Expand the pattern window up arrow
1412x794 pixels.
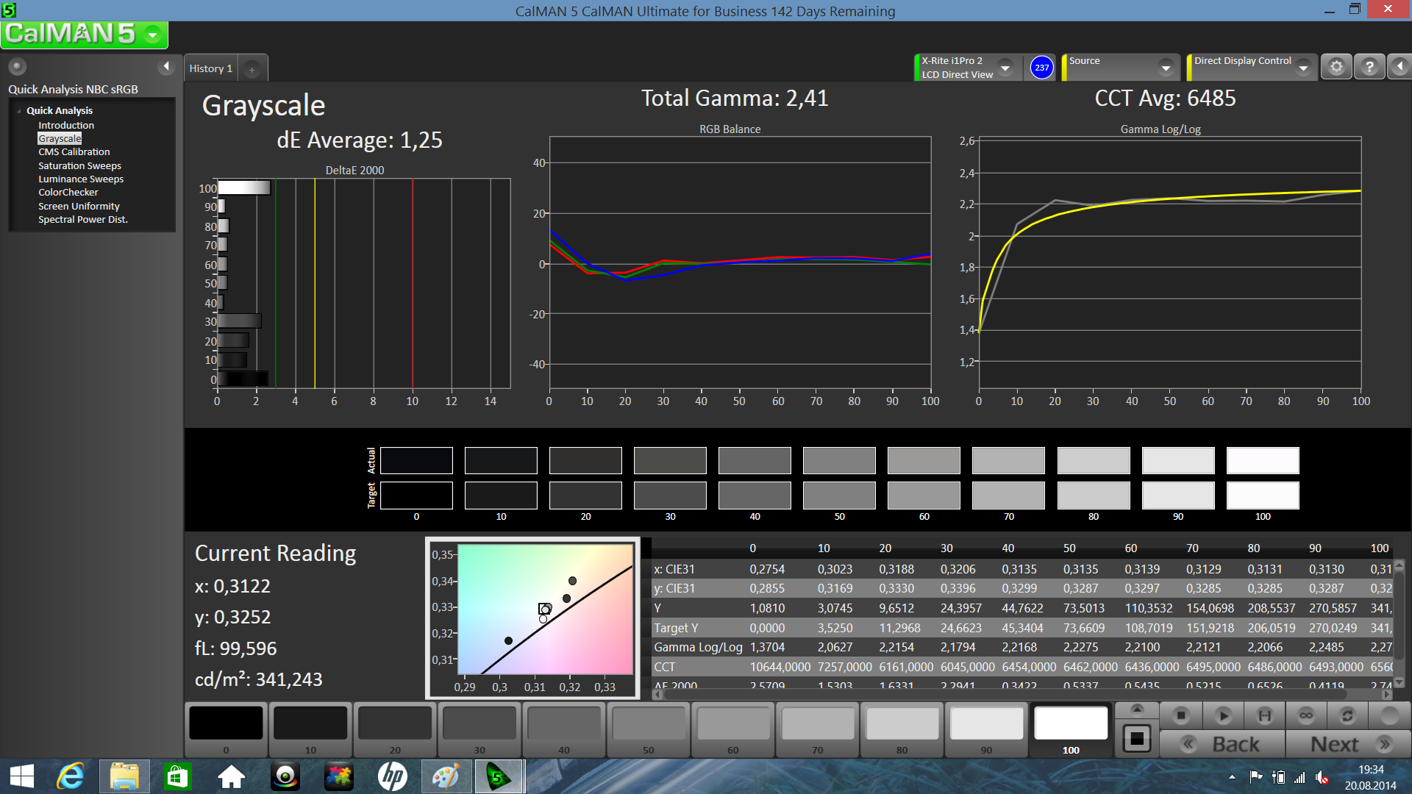1136,709
